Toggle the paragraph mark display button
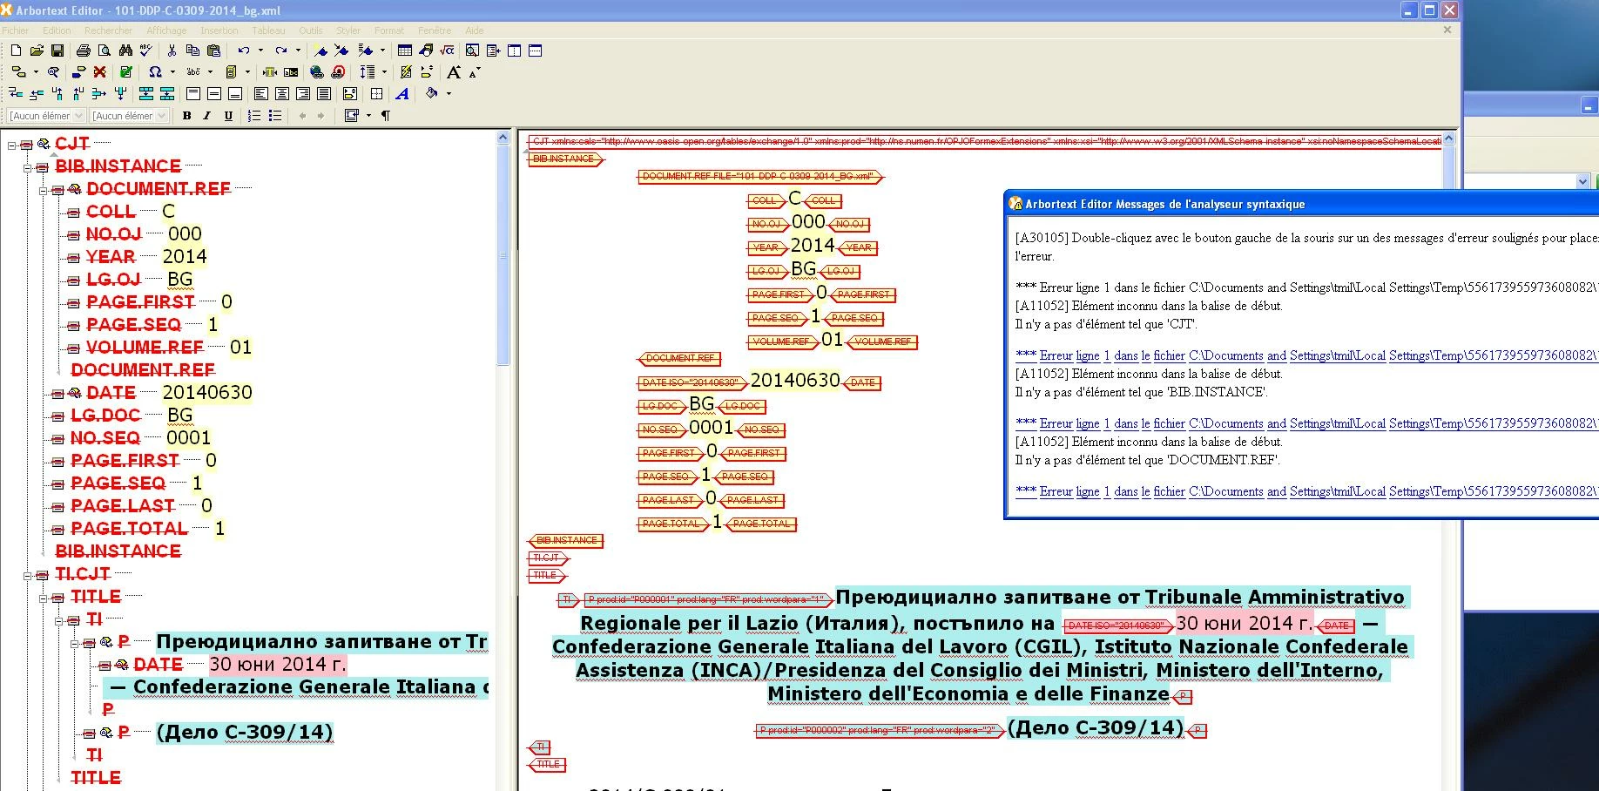Image resolution: width=1599 pixels, height=791 pixels. point(386,116)
